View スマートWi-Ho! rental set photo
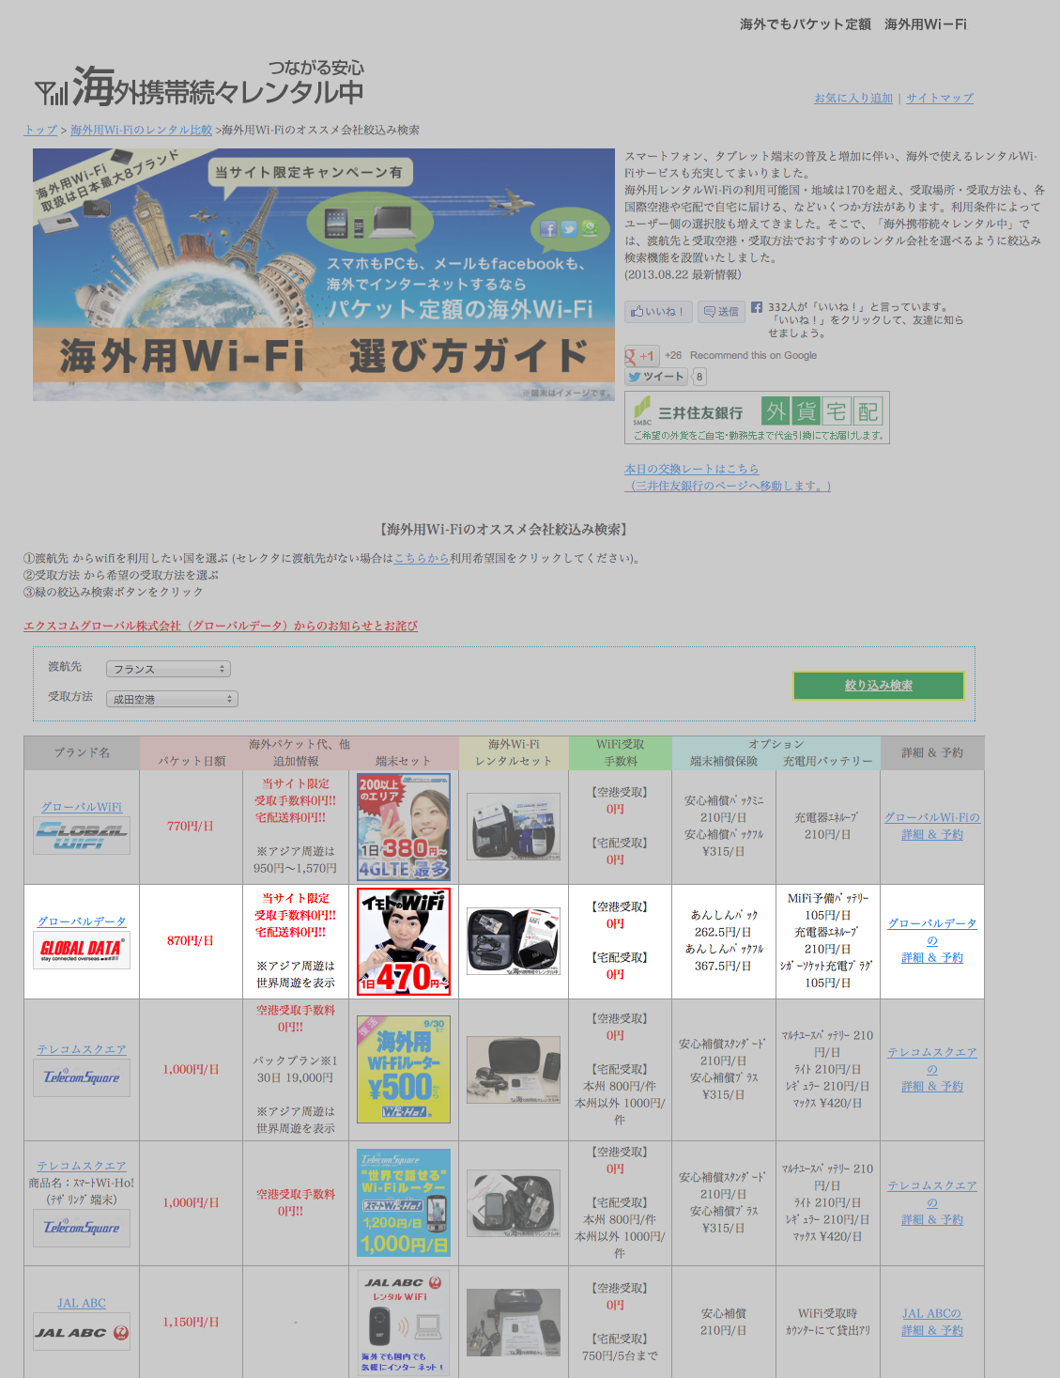Screen dimensions: 1060x1378 (x=514, y=1202)
